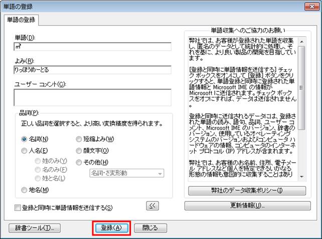Open the 名詞・さ変形動 dropdown list
The height and width of the screenshot is (239, 322).
(x=127, y=173)
